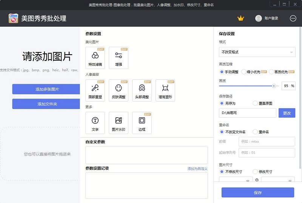Image resolution: width=302 pixels, height=203 pixels.
Task: Click the 前缀 prefix input field
Action: 267,141
